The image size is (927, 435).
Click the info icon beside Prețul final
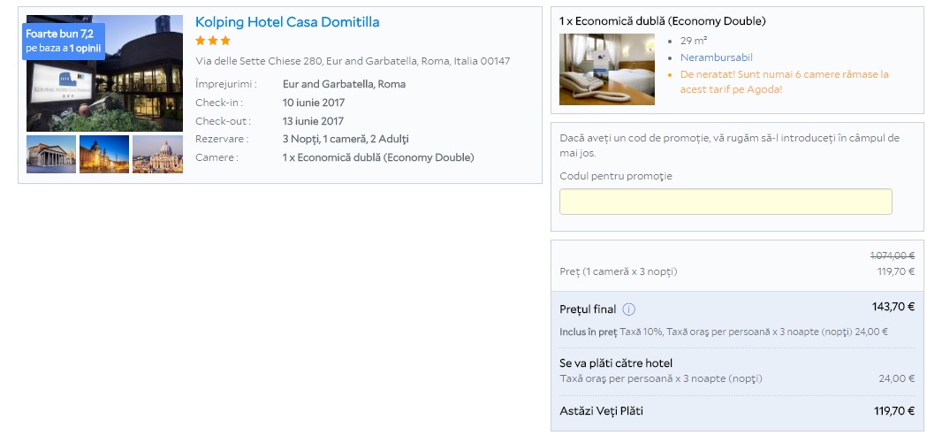[629, 309]
